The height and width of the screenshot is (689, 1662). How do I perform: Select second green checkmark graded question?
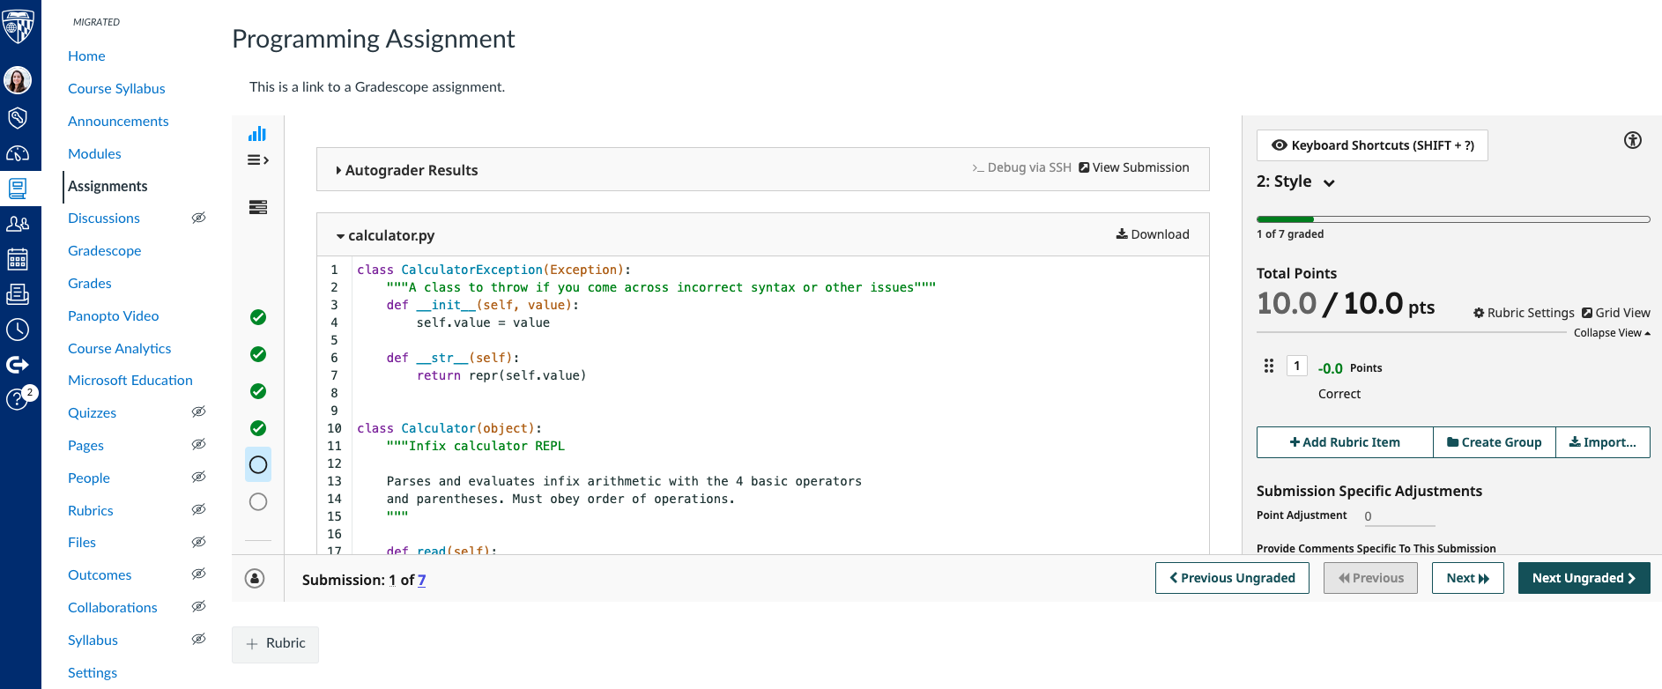(258, 354)
